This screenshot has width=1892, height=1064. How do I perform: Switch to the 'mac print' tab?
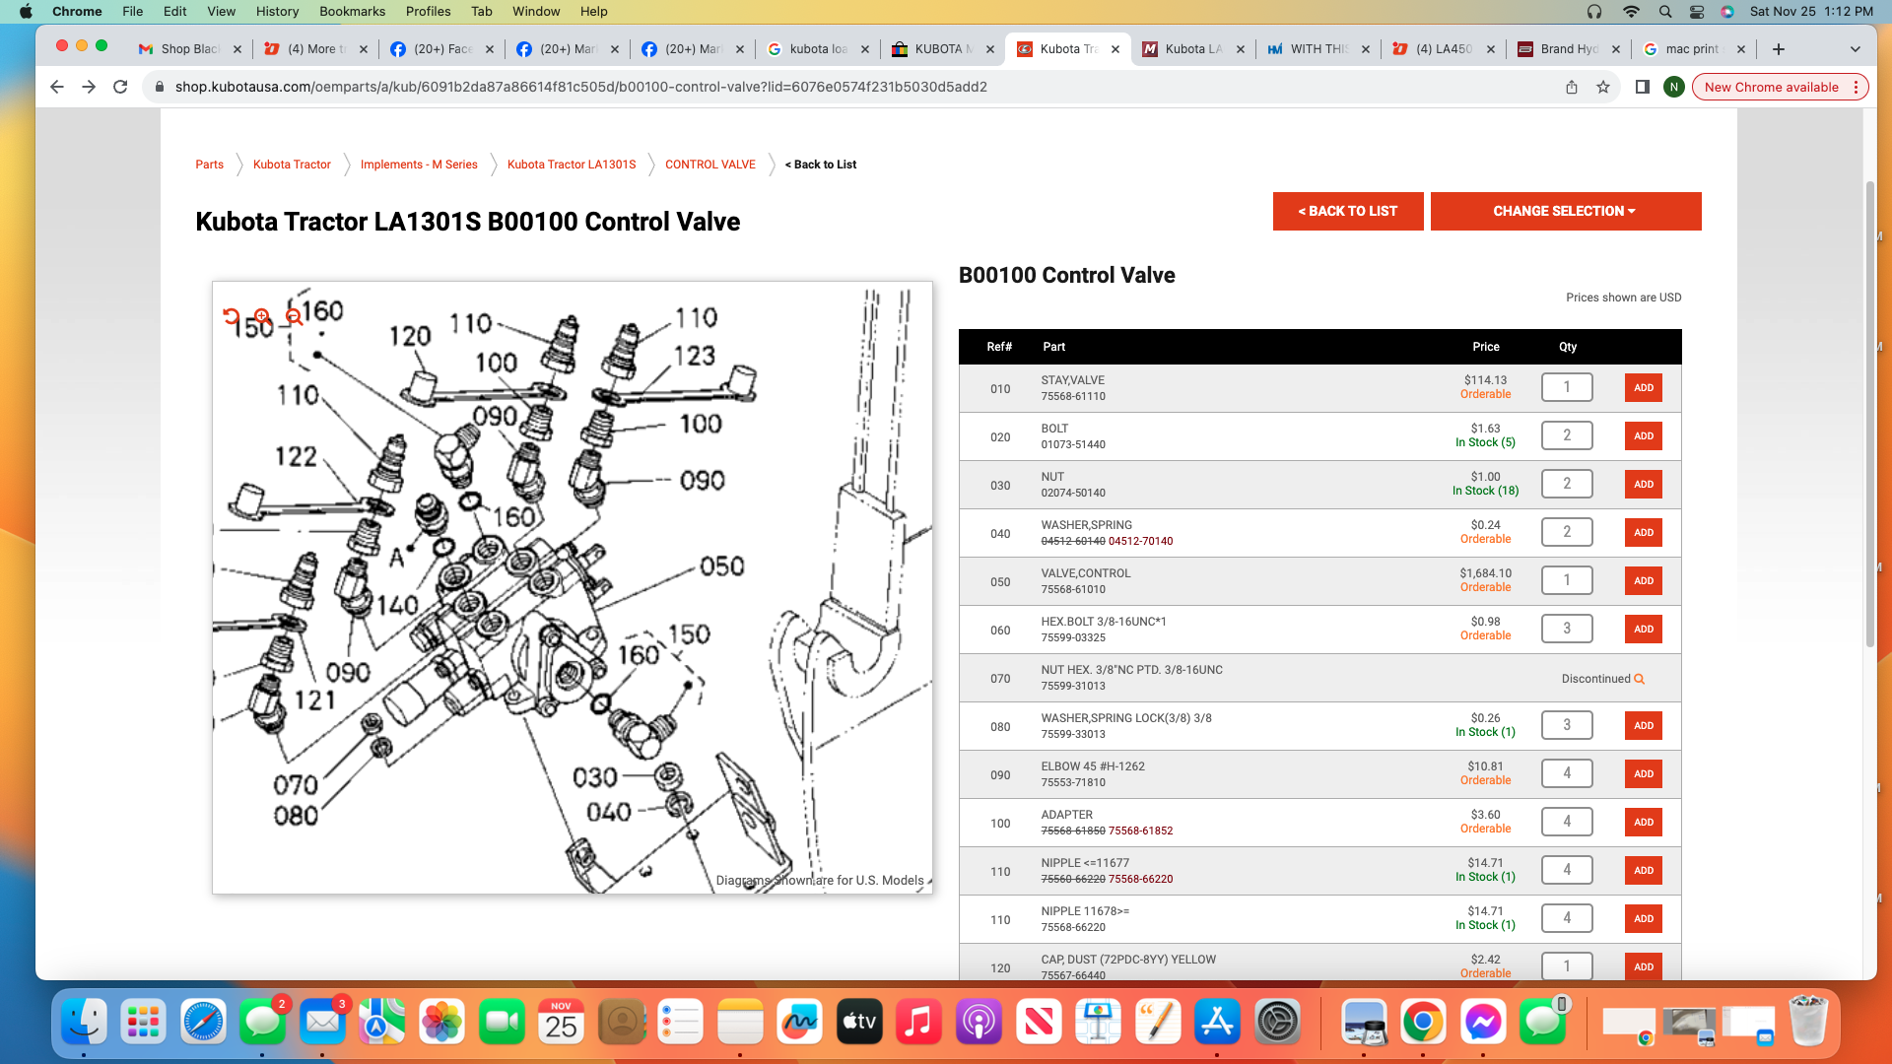click(1692, 49)
